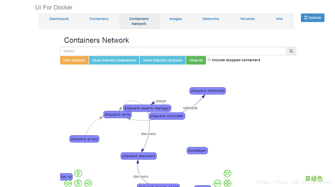Click the Hide Selected button
The height and width of the screenshot is (187, 335).
click(x=74, y=60)
